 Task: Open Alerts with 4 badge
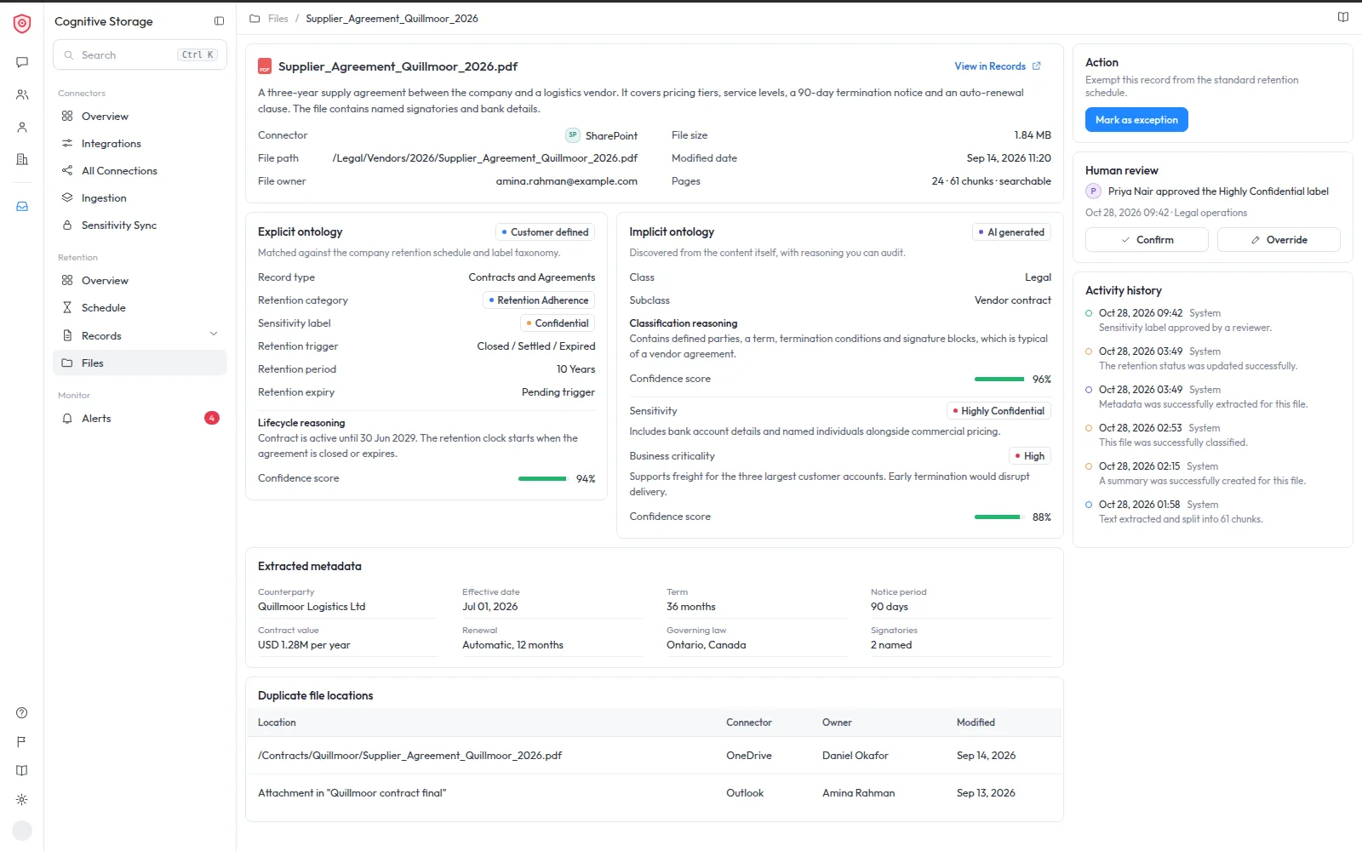[140, 419]
